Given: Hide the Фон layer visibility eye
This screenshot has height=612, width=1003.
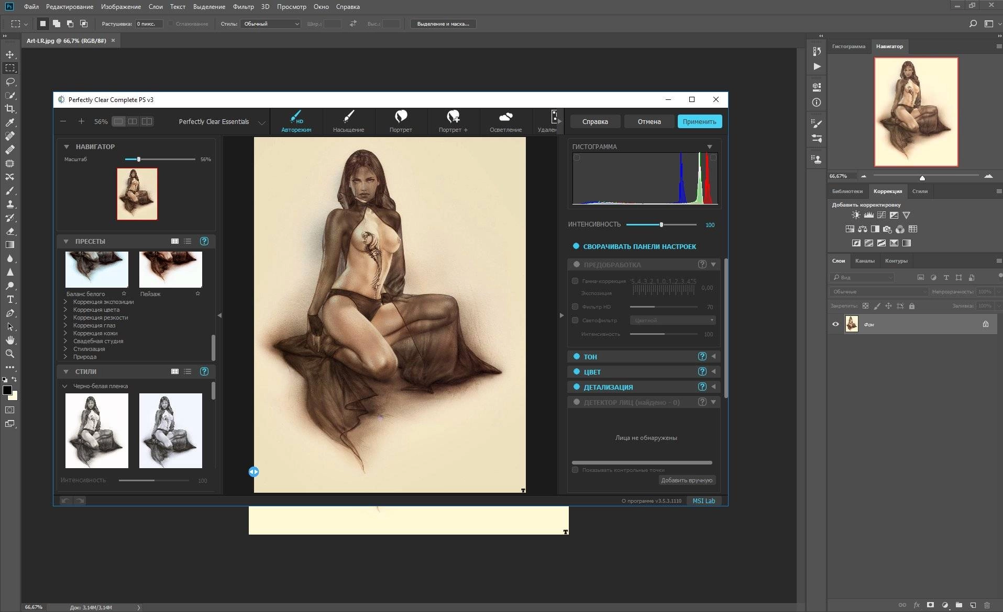Looking at the screenshot, I should (x=835, y=324).
